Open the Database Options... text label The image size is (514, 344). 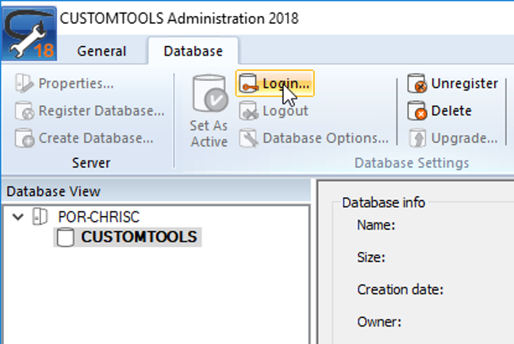[325, 138]
